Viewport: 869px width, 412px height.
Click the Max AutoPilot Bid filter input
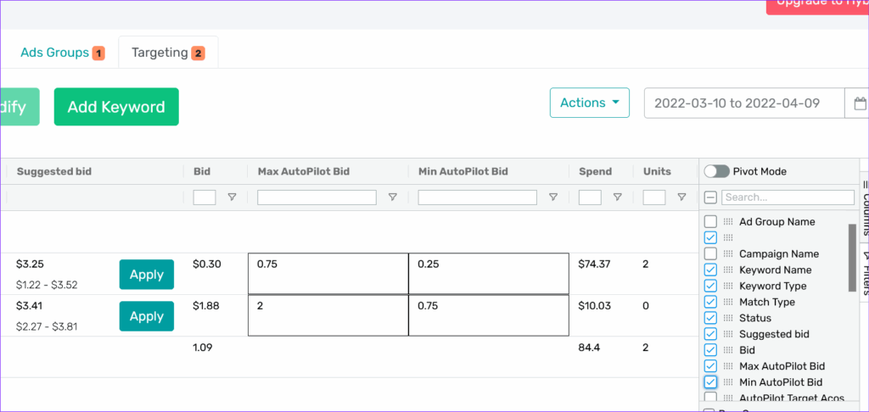(x=317, y=198)
